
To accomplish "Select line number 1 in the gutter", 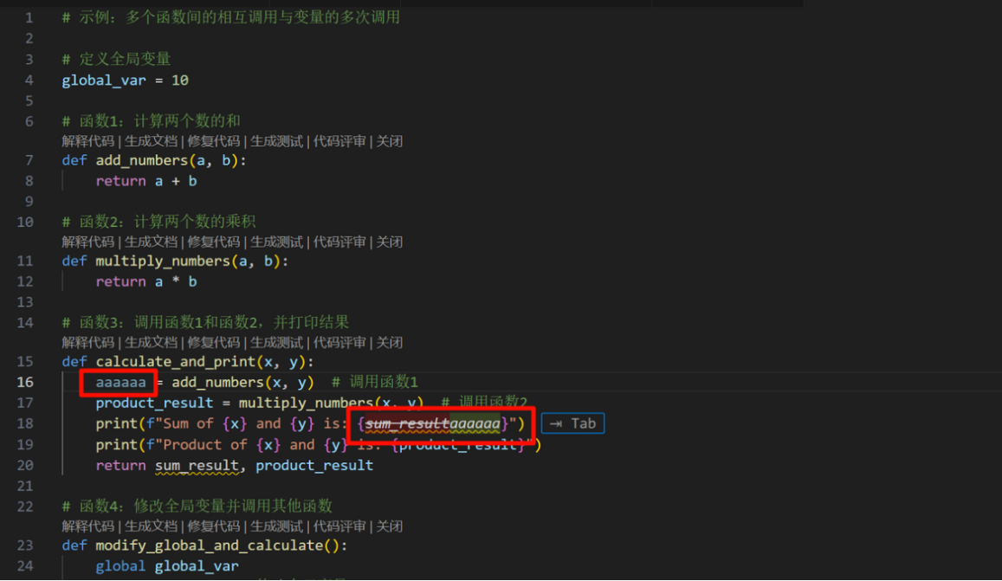I will tap(29, 18).
